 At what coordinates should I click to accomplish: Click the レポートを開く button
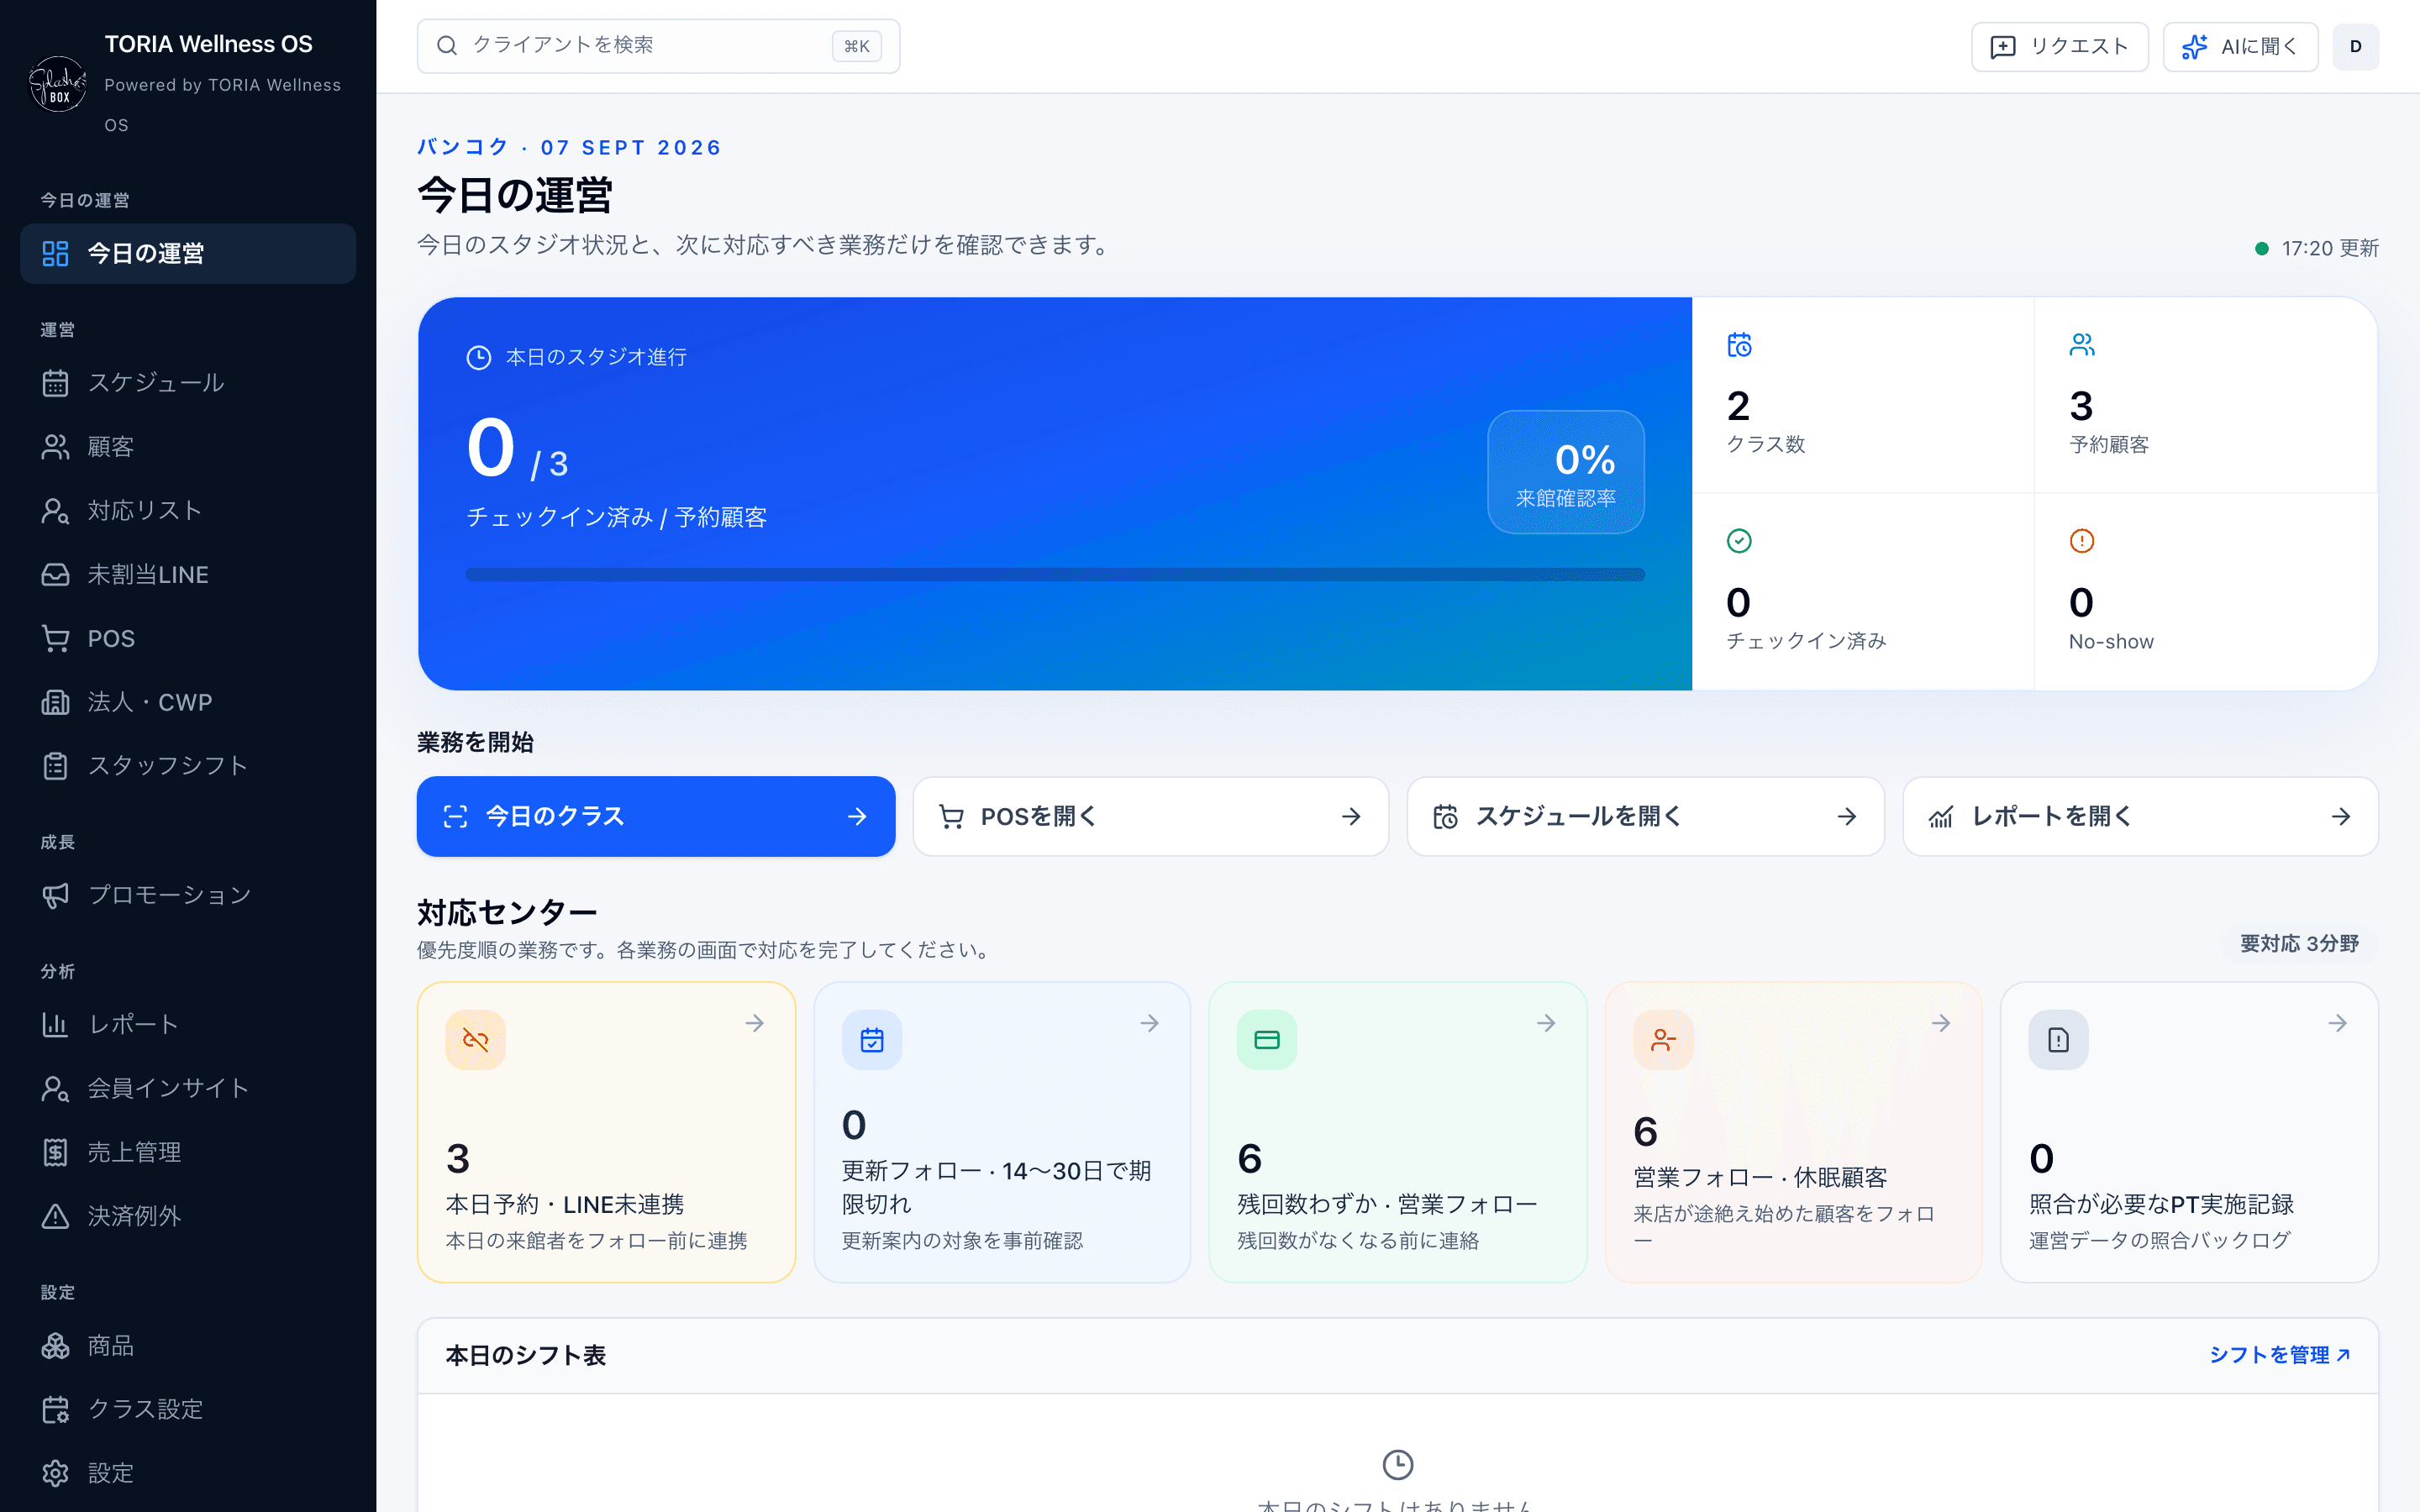click(x=2140, y=816)
